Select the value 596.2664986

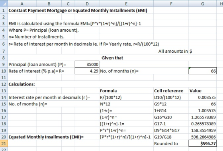click(x=203, y=137)
